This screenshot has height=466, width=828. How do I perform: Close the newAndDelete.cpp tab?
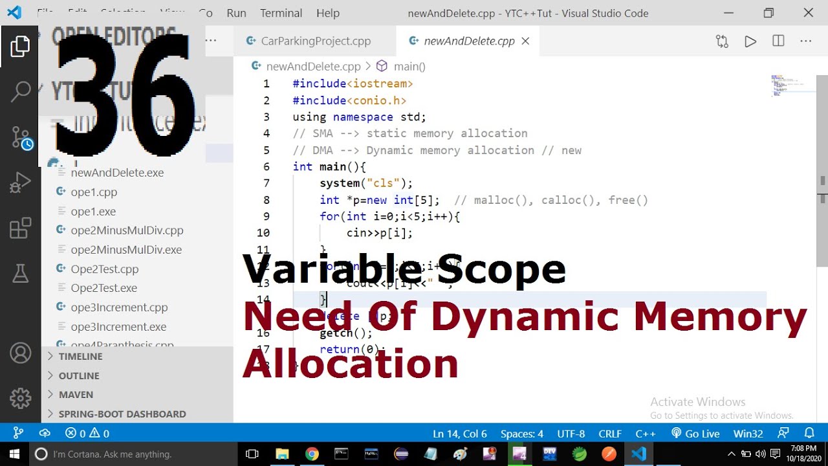click(525, 41)
